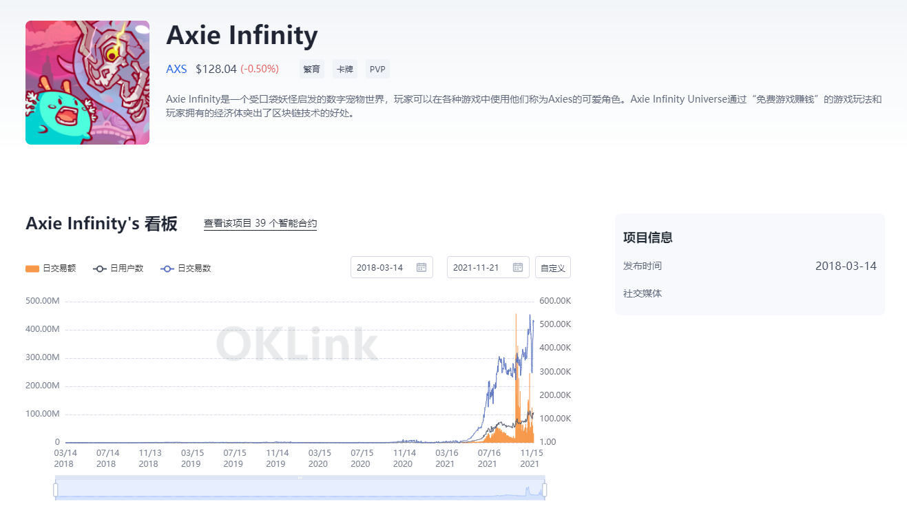
Task: Open calendar icon in start date field
Action: [421, 267]
